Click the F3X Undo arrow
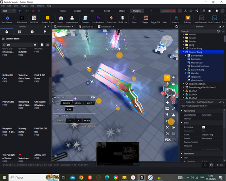 click(167, 121)
